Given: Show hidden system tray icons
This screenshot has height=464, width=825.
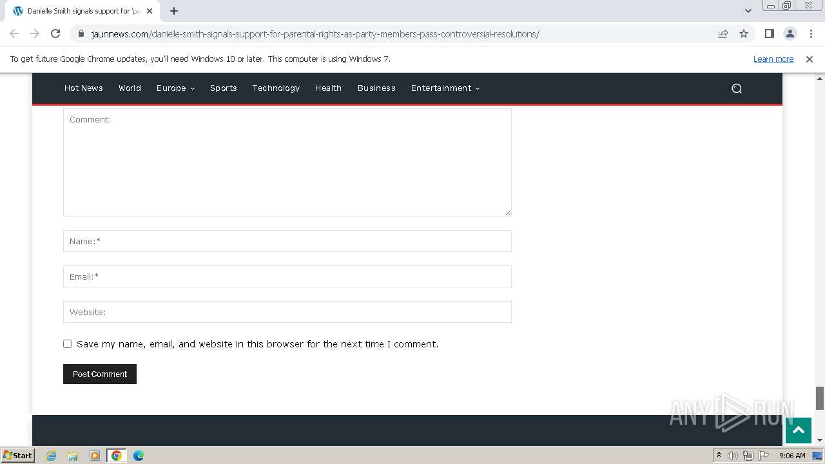Looking at the screenshot, I should click(x=719, y=456).
